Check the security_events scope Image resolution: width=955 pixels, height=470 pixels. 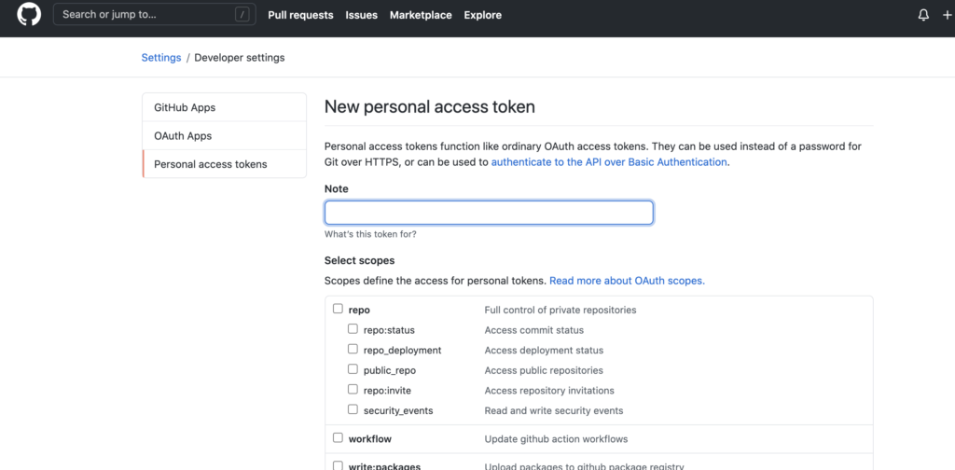(353, 409)
